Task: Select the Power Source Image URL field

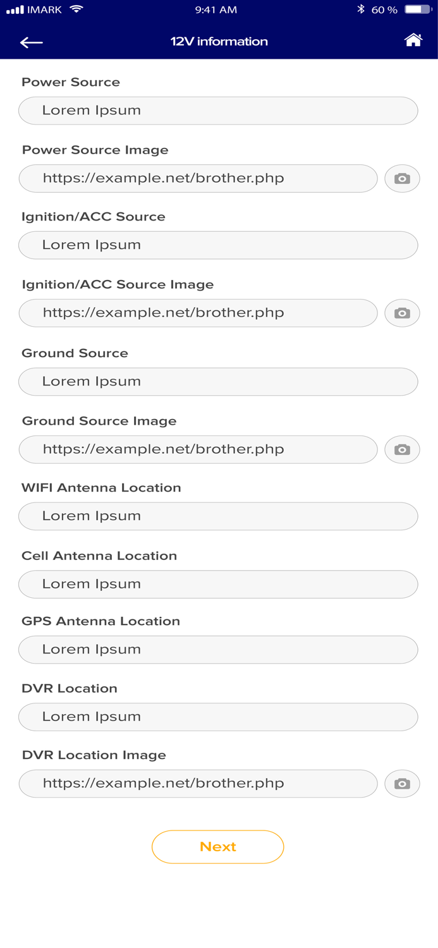Action: click(198, 179)
